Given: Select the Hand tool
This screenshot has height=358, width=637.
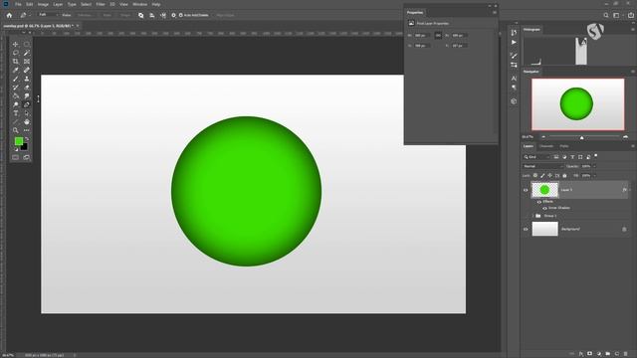Looking at the screenshot, I should (27, 121).
